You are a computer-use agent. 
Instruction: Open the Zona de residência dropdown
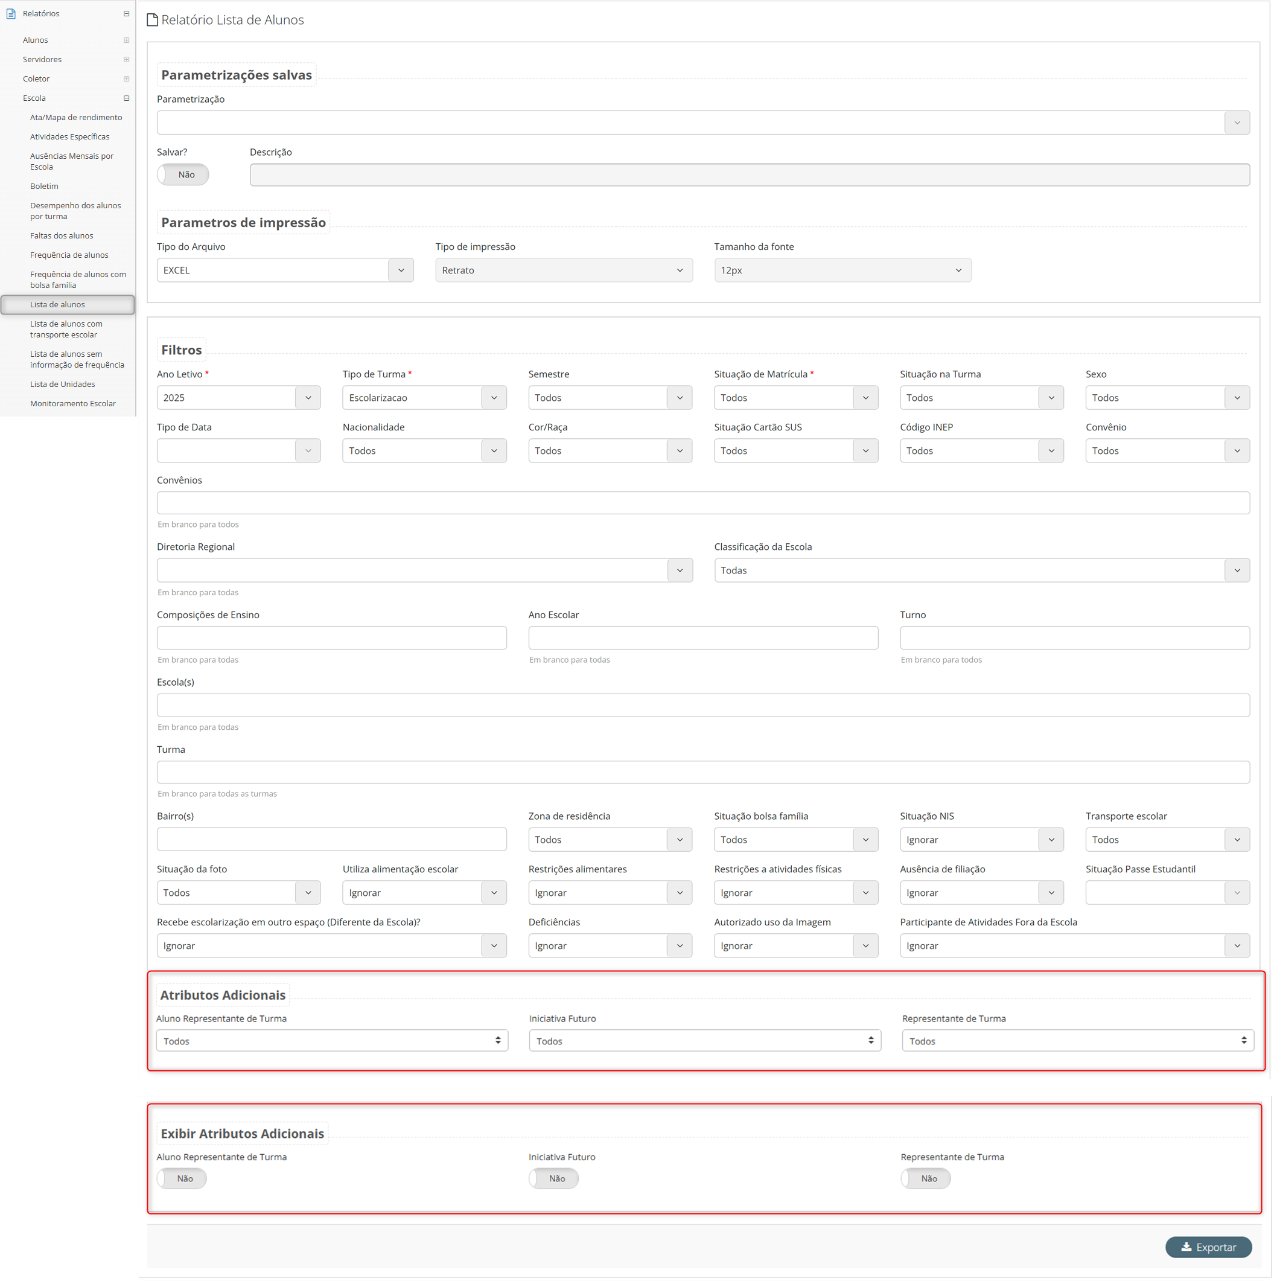[610, 839]
